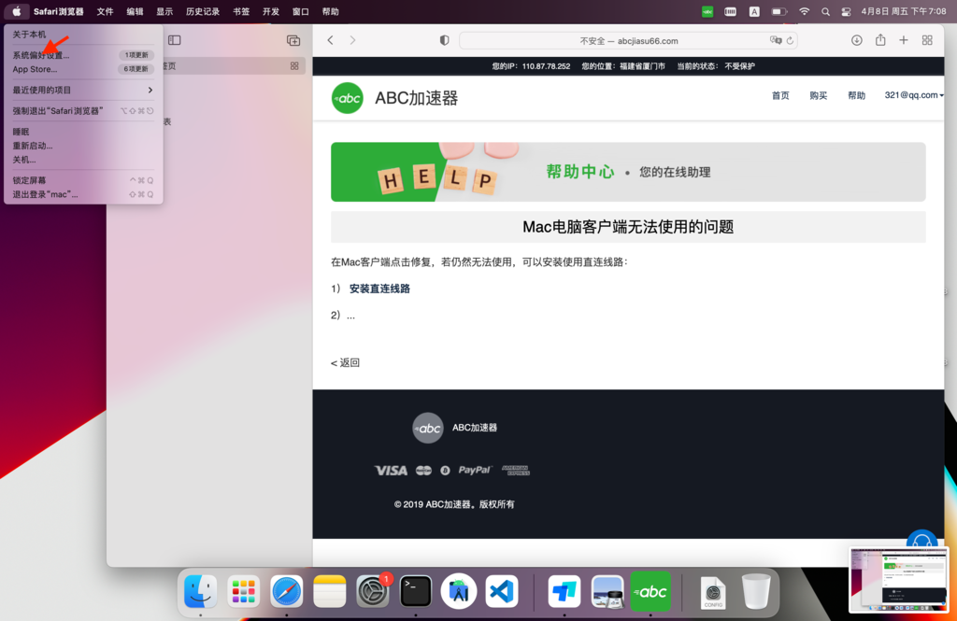Open Terminal from the Dock
The width and height of the screenshot is (957, 621).
(x=416, y=591)
